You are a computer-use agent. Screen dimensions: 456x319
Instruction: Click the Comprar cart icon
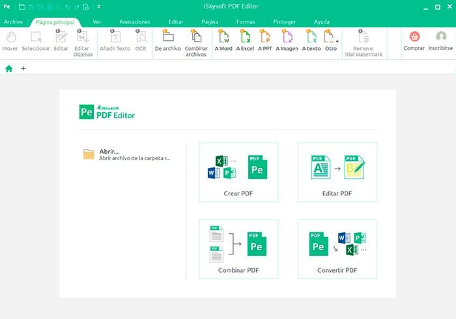[414, 36]
